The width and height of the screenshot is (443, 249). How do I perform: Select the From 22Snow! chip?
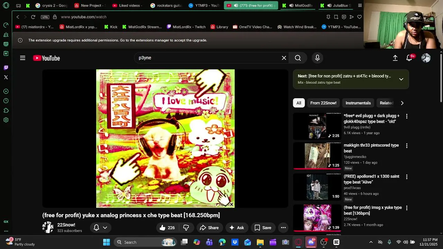(x=323, y=103)
